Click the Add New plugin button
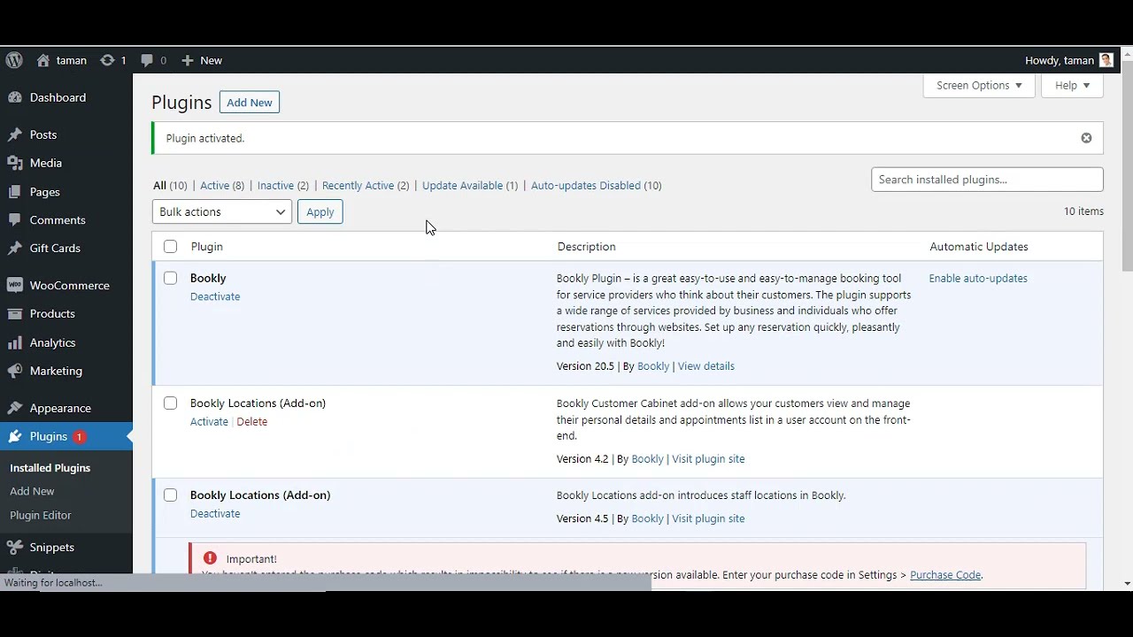 point(250,103)
